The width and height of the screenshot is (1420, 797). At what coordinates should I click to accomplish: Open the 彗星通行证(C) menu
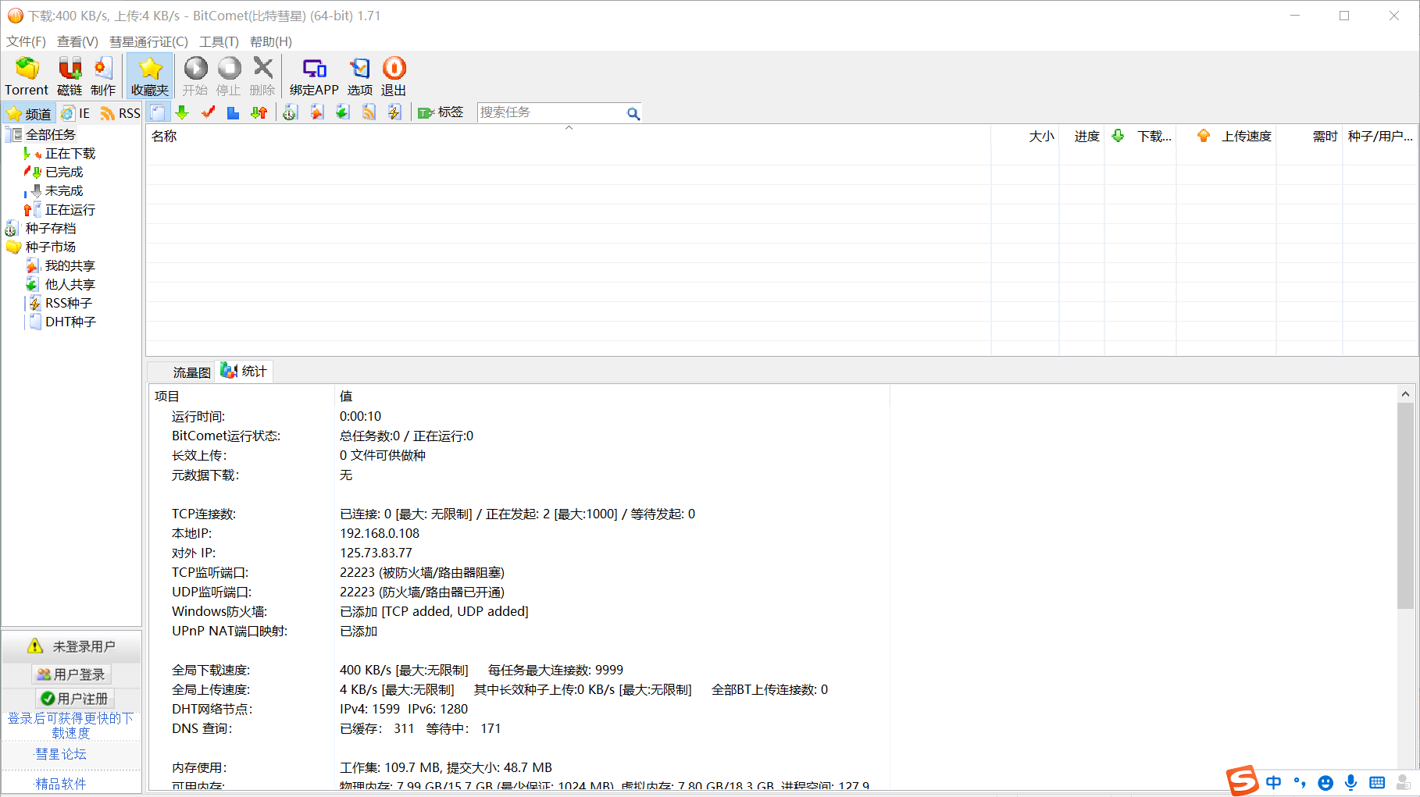148,41
